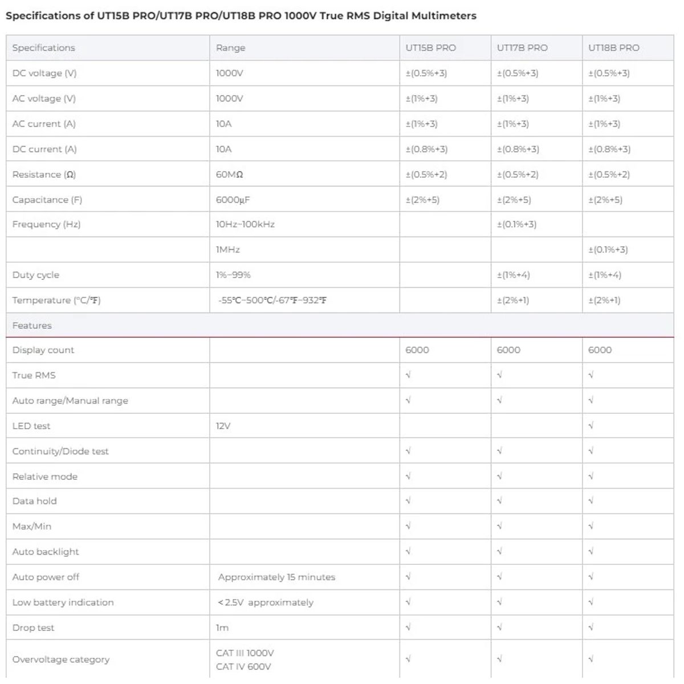
Task: Click the 6000µF capacitance range cell
Action: pos(304,199)
